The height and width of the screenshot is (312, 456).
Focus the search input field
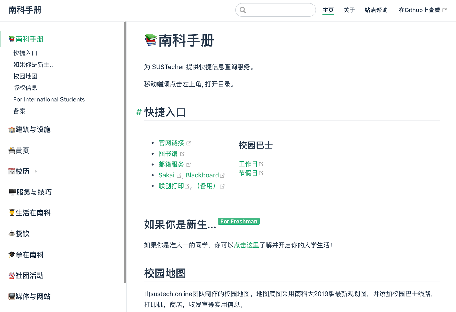pyautogui.click(x=275, y=10)
